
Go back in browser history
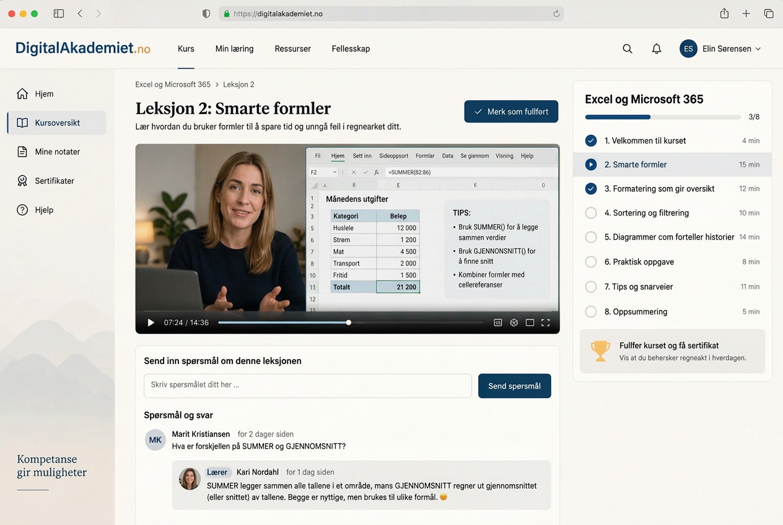pyautogui.click(x=80, y=14)
